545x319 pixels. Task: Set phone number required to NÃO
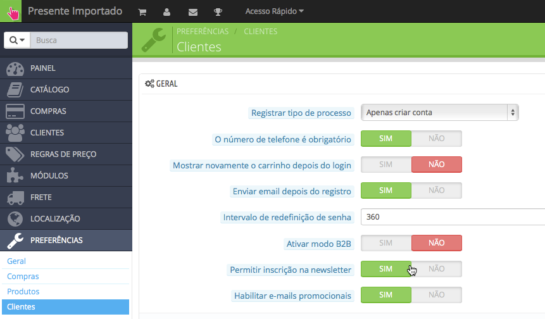[x=437, y=139]
